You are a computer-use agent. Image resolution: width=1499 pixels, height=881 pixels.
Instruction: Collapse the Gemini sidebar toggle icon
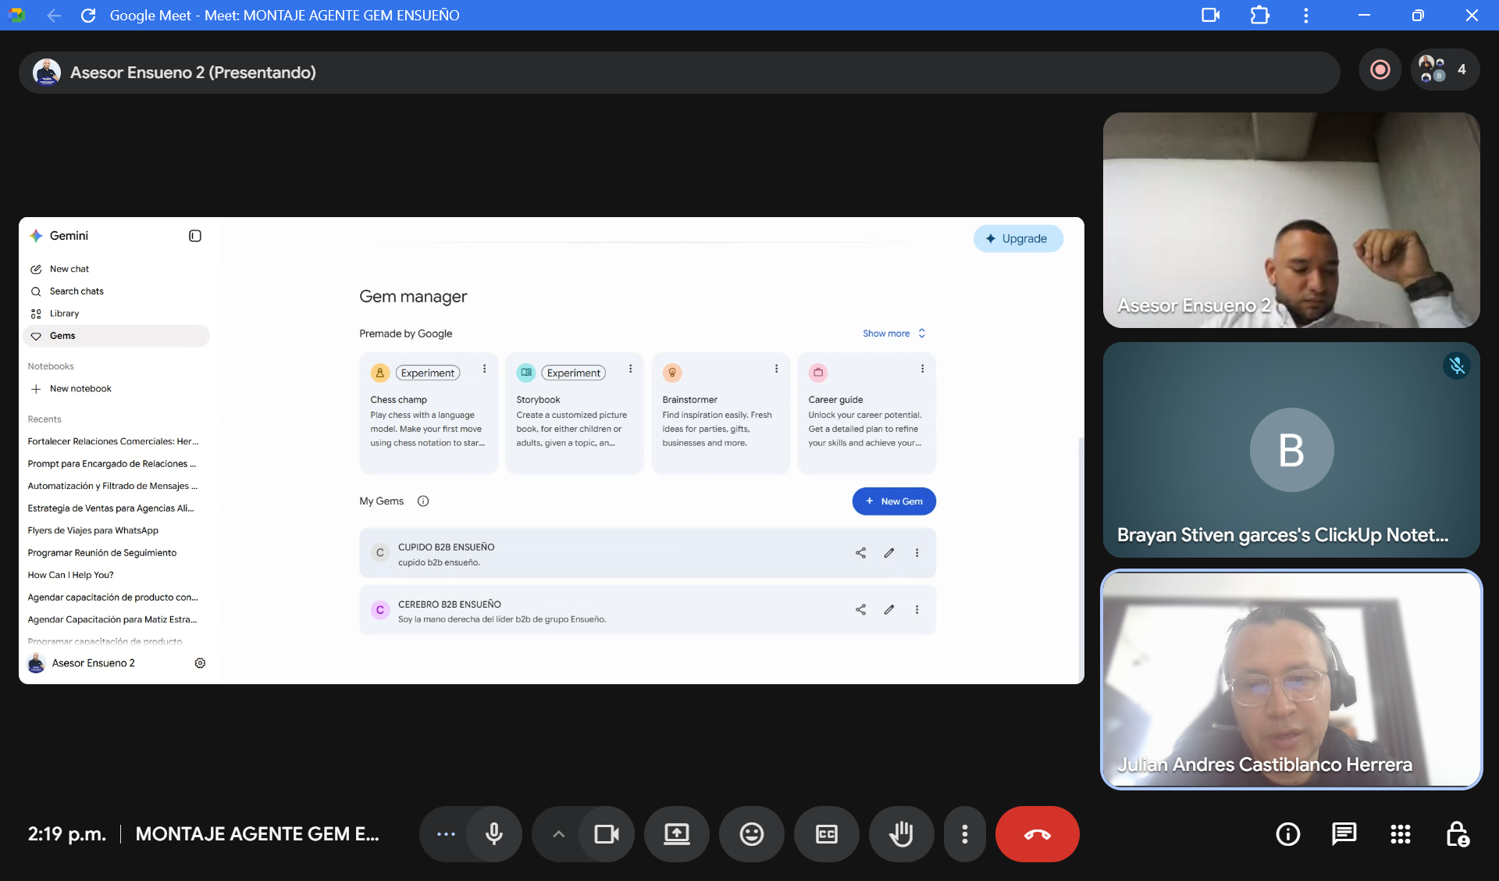[x=195, y=236]
